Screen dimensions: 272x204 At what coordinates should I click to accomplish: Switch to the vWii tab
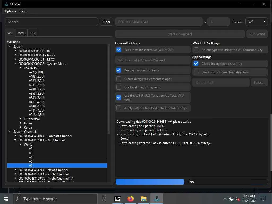[21, 33]
